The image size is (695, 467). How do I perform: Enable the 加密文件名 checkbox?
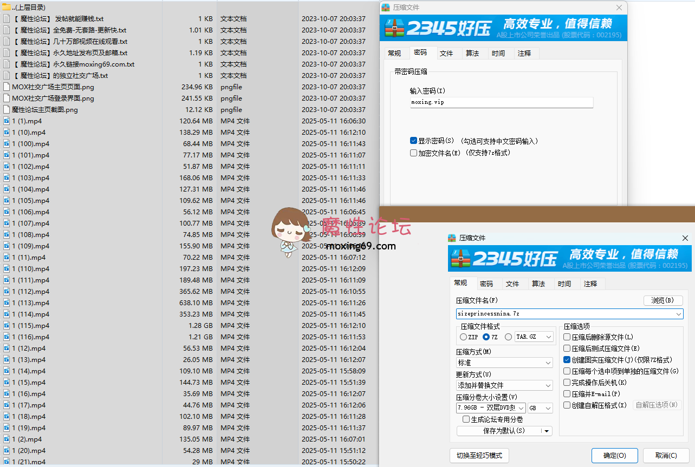click(x=414, y=153)
